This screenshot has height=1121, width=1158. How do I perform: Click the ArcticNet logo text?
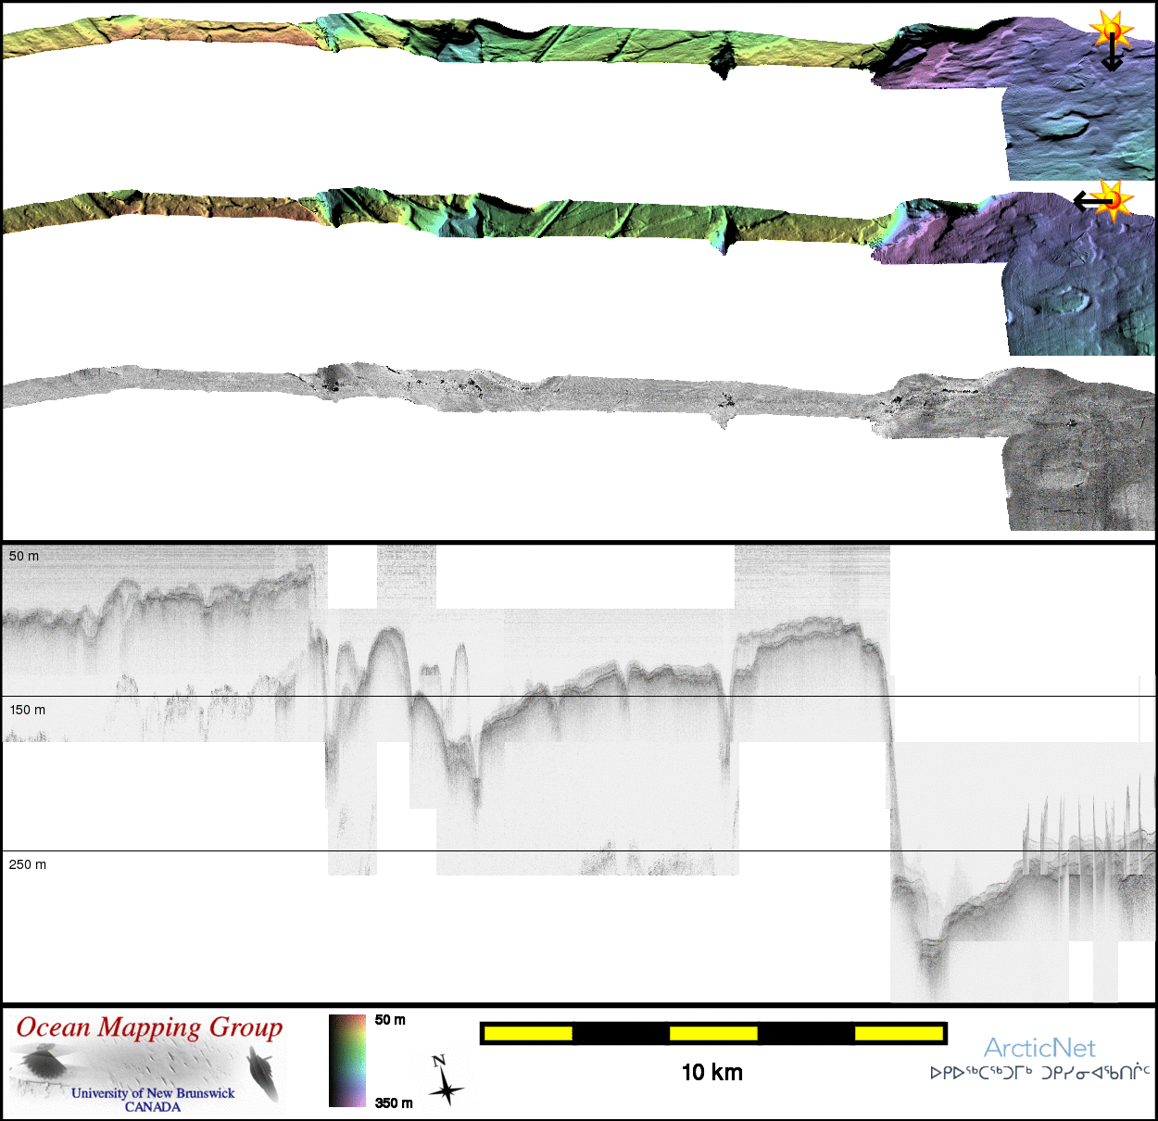[1039, 1048]
